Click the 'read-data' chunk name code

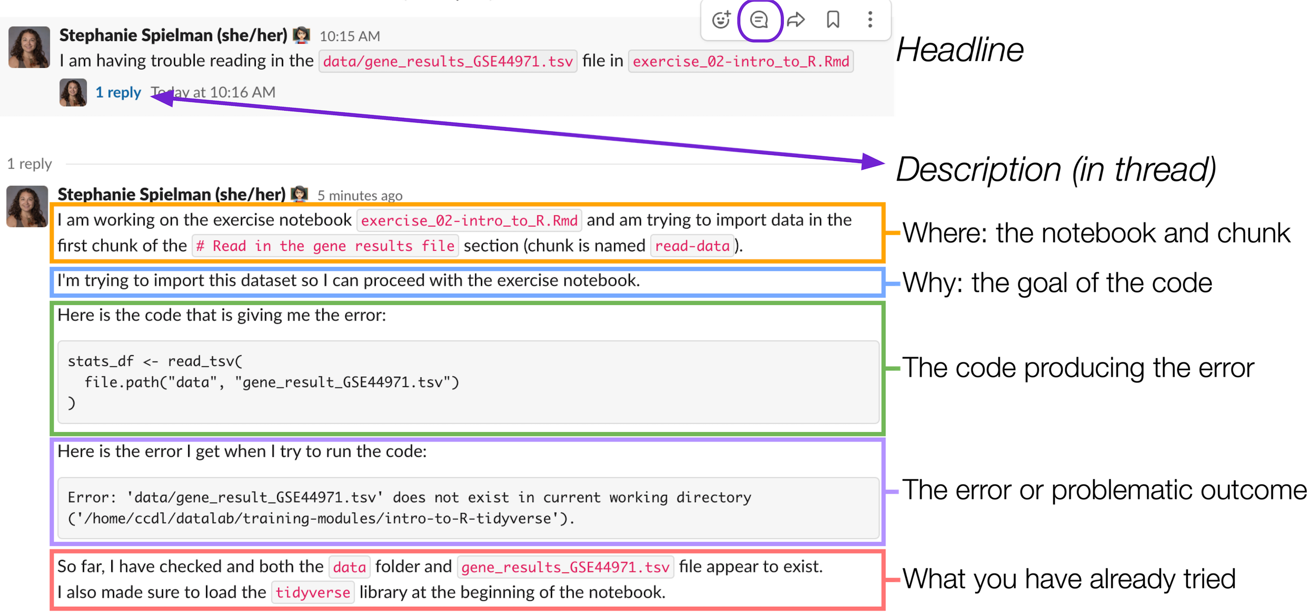pyautogui.click(x=692, y=246)
